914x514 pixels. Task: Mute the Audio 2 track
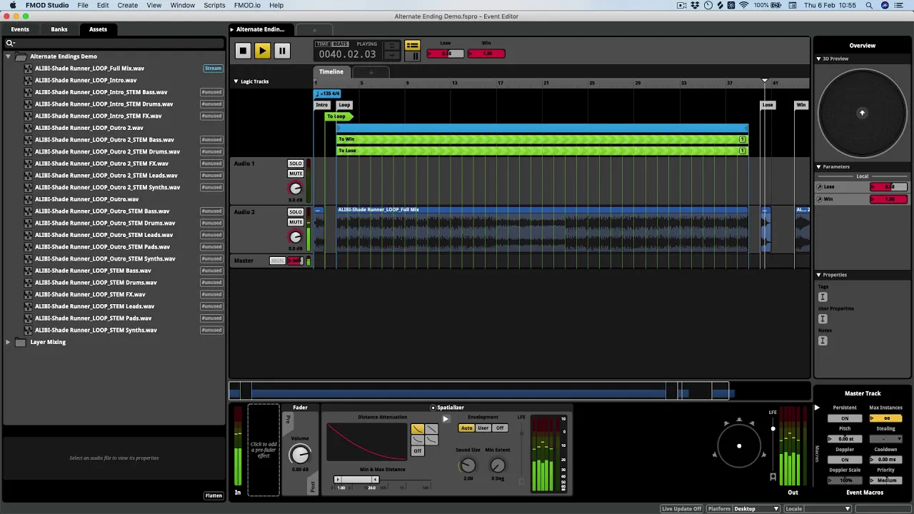pyautogui.click(x=296, y=222)
